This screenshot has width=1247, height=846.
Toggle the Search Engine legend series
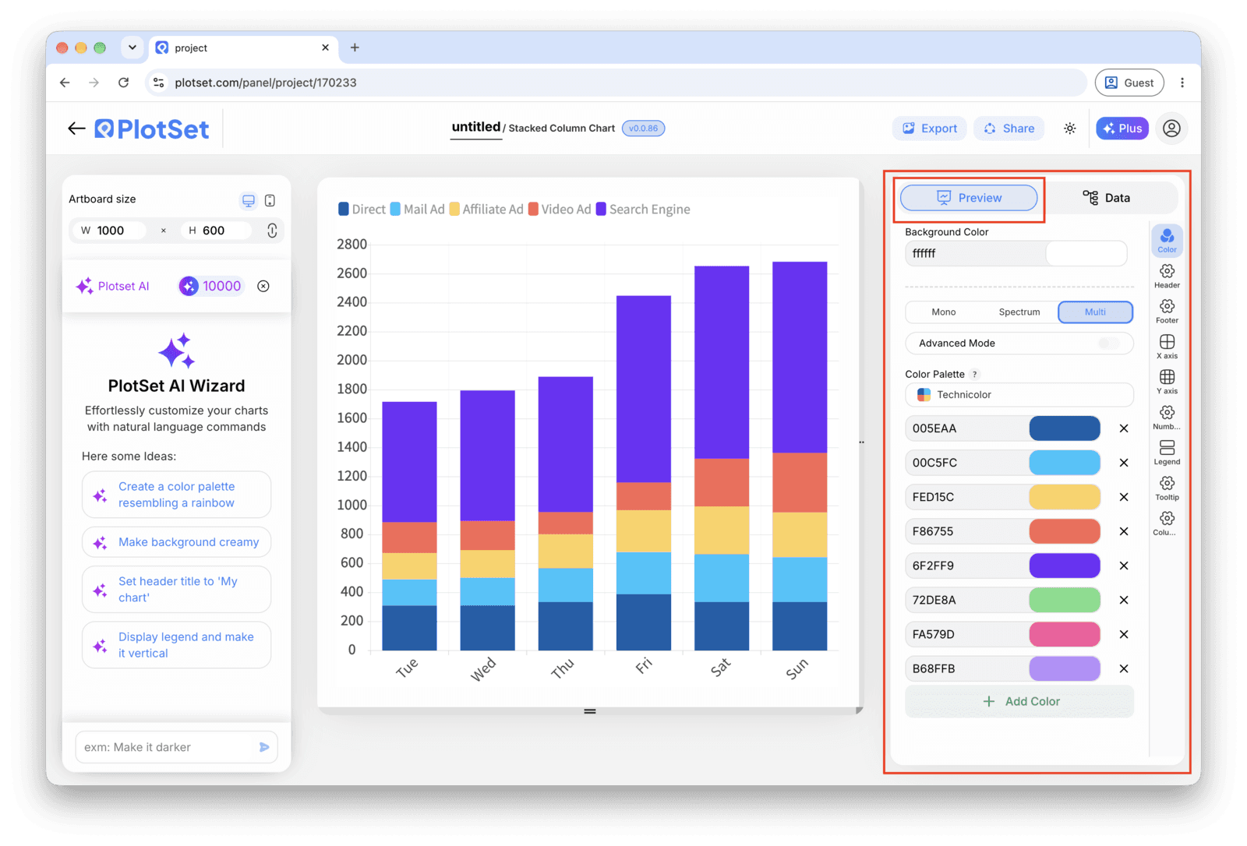click(x=643, y=210)
